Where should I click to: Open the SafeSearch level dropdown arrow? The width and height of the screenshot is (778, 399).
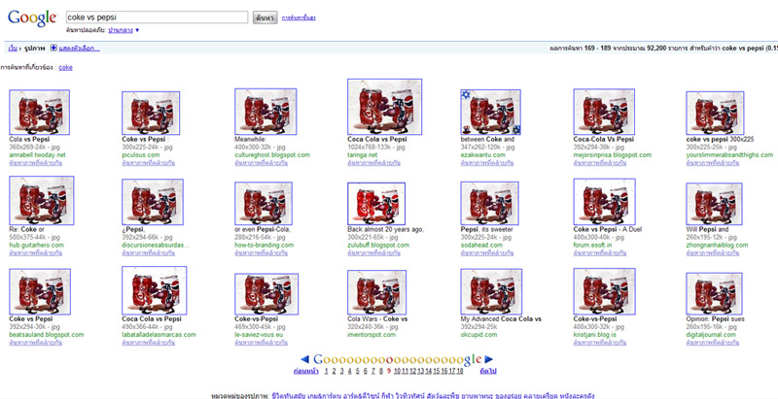tap(137, 30)
